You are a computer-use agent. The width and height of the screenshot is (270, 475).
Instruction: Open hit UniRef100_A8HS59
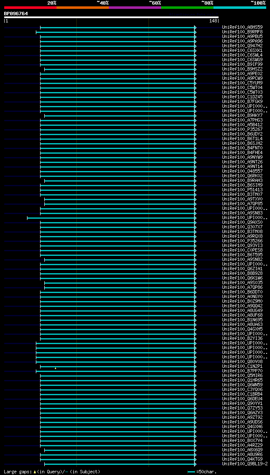tap(242, 27)
